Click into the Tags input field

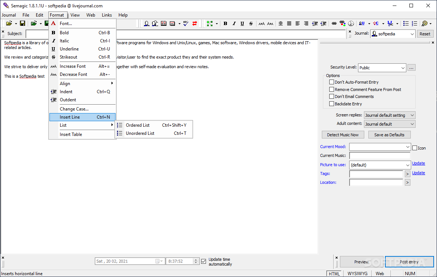(376, 174)
